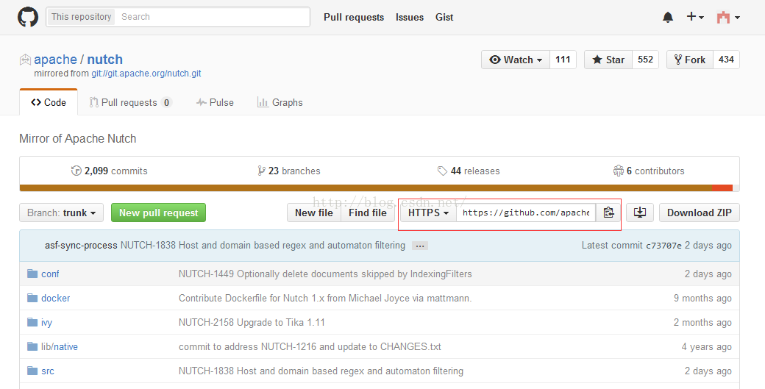View the 552 stargazers count
Screen dimensions: 765x389
pyautogui.click(x=646, y=60)
